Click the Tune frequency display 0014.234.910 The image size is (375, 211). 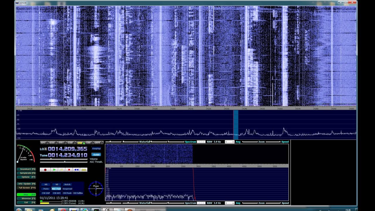coord(68,155)
